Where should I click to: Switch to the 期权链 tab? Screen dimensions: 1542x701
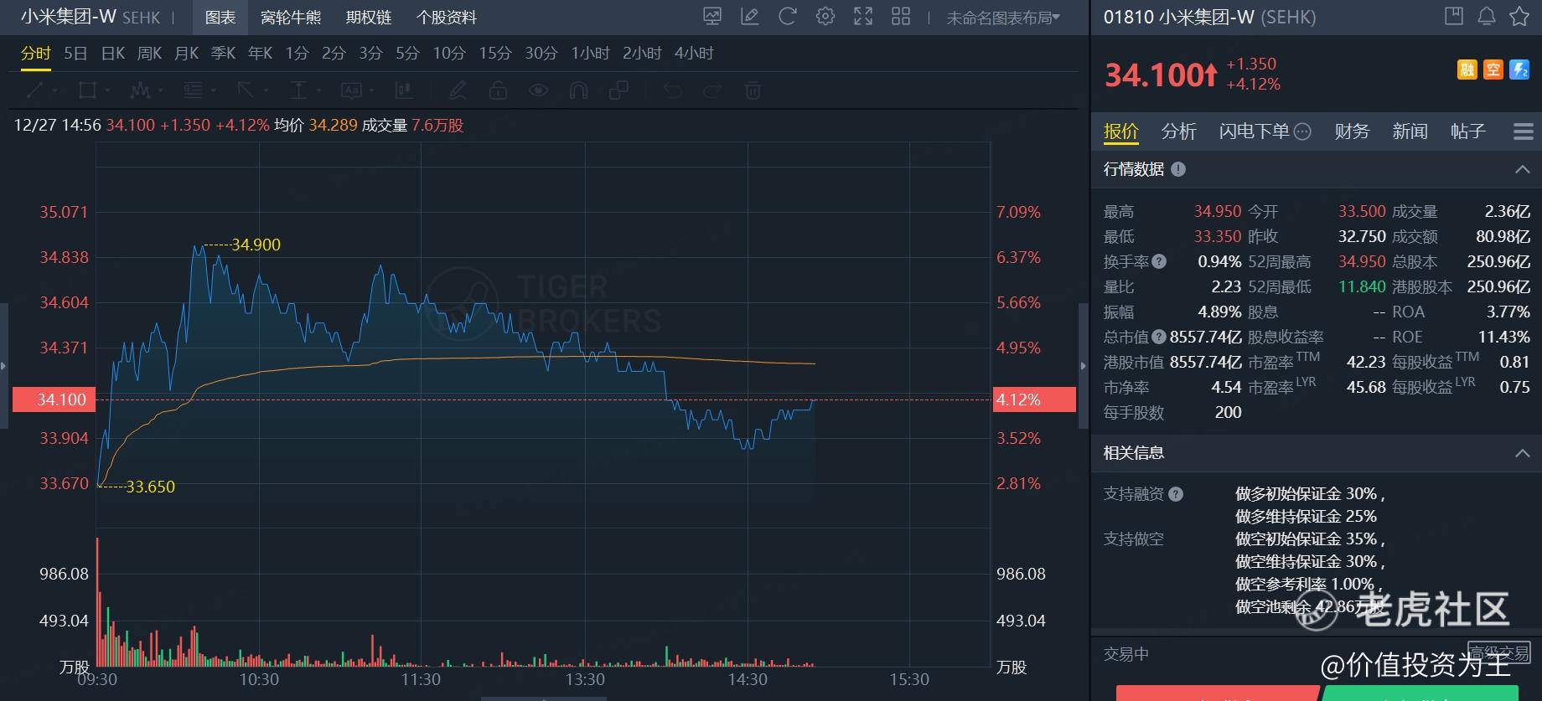369,18
